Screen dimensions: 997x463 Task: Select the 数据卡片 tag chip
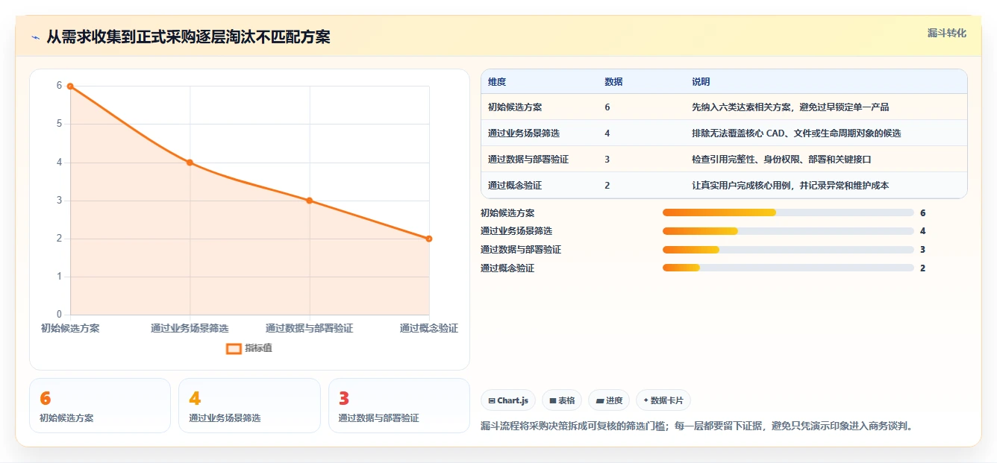click(x=663, y=400)
